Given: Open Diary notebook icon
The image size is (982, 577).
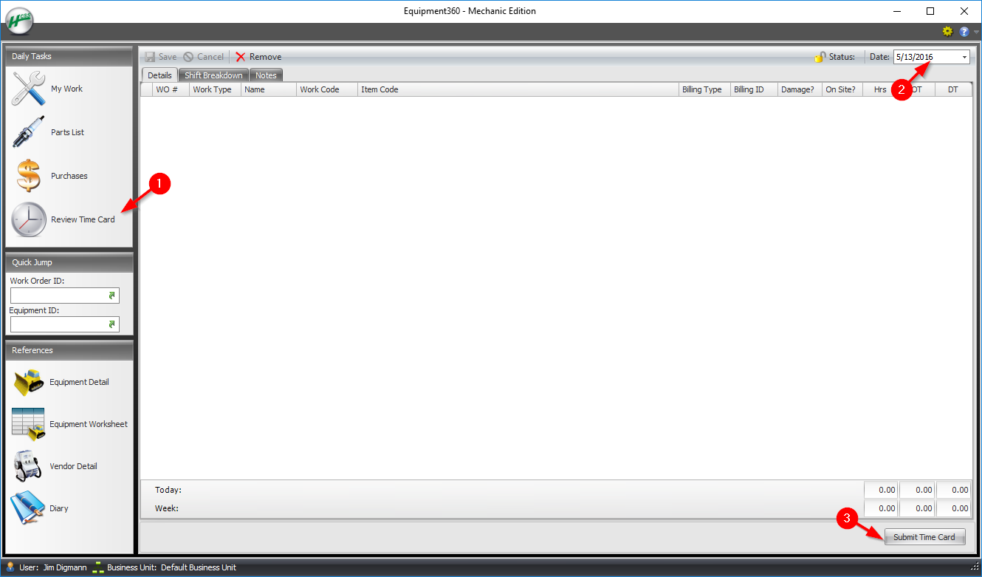Looking at the screenshot, I should (28, 508).
